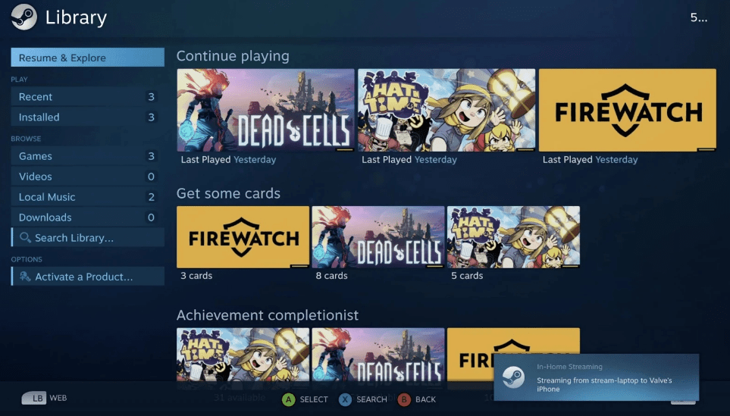Select A Hat in Time with 5 cards

coord(513,237)
